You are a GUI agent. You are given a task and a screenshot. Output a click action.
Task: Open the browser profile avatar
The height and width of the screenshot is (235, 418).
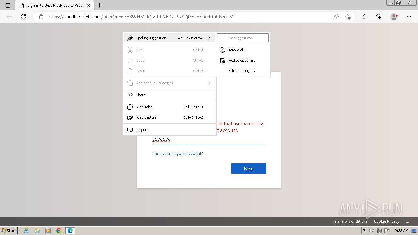(x=394, y=17)
